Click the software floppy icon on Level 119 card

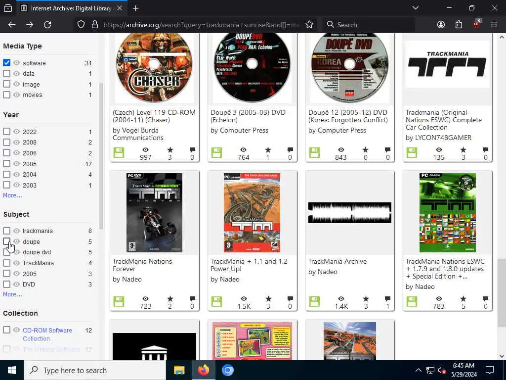(x=119, y=152)
